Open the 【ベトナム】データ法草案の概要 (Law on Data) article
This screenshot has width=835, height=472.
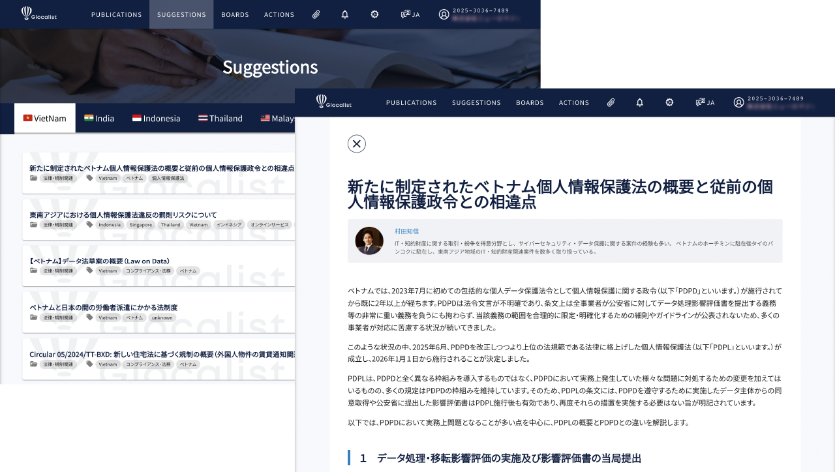99,261
